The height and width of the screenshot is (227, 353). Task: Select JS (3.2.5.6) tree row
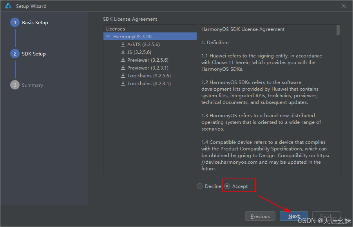150,52
